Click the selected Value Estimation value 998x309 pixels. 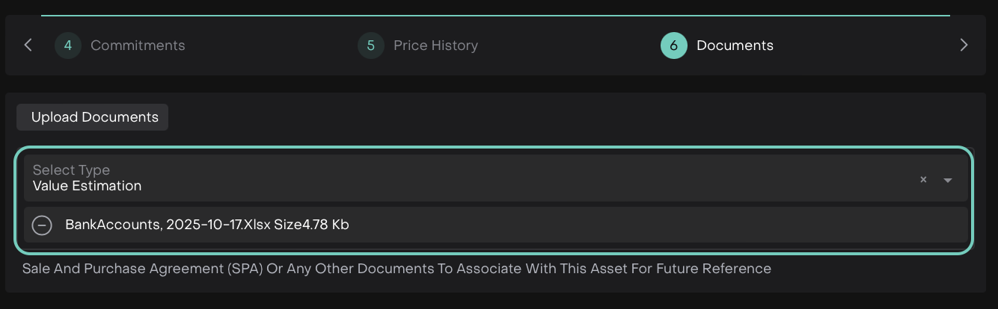pyautogui.click(x=87, y=187)
